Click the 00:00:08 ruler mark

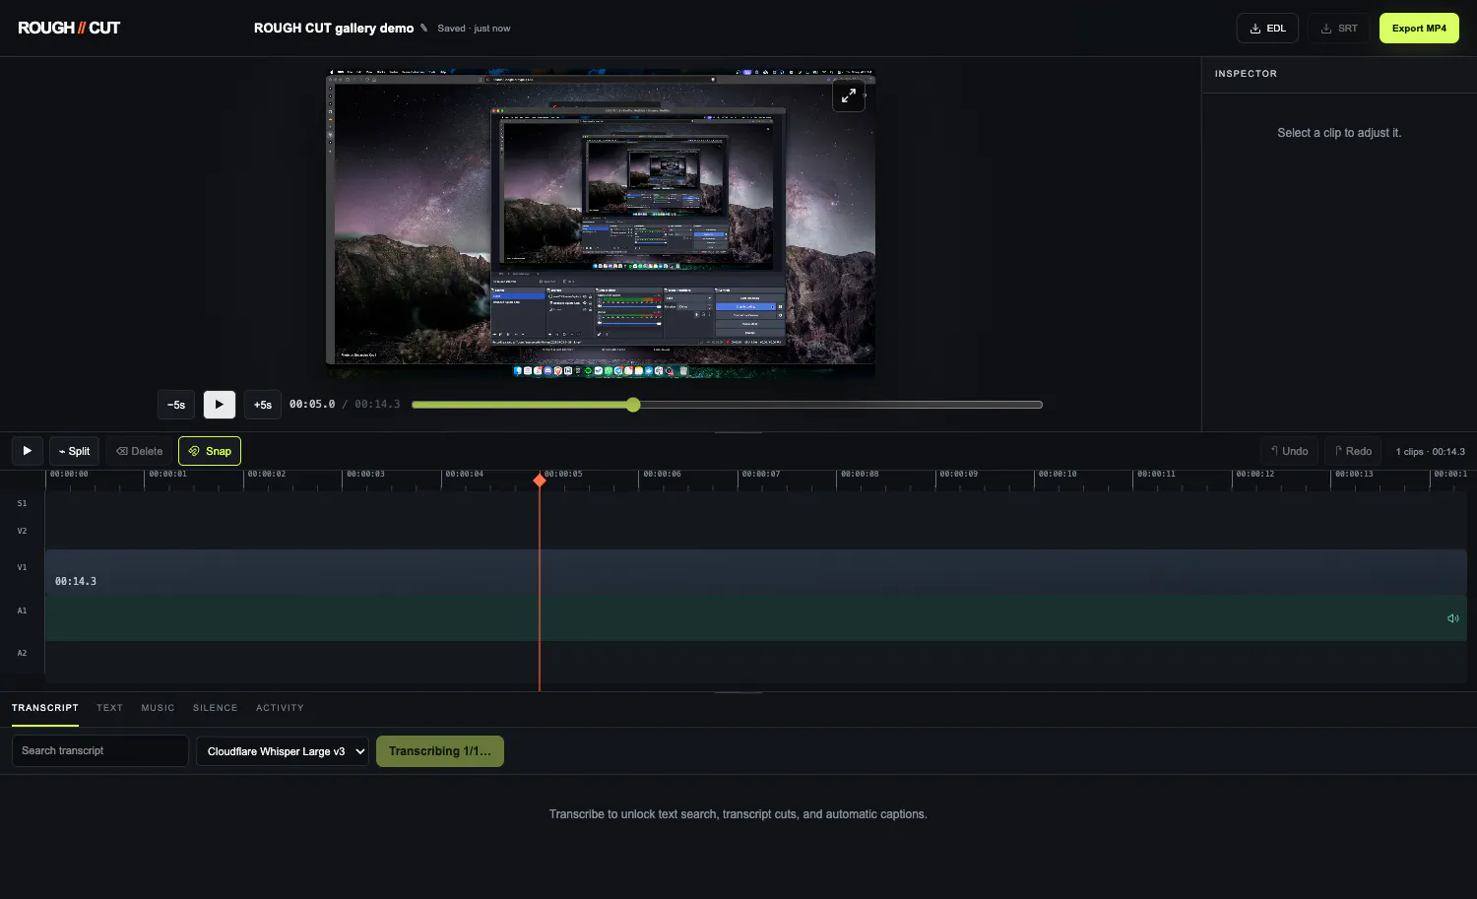[860, 474]
